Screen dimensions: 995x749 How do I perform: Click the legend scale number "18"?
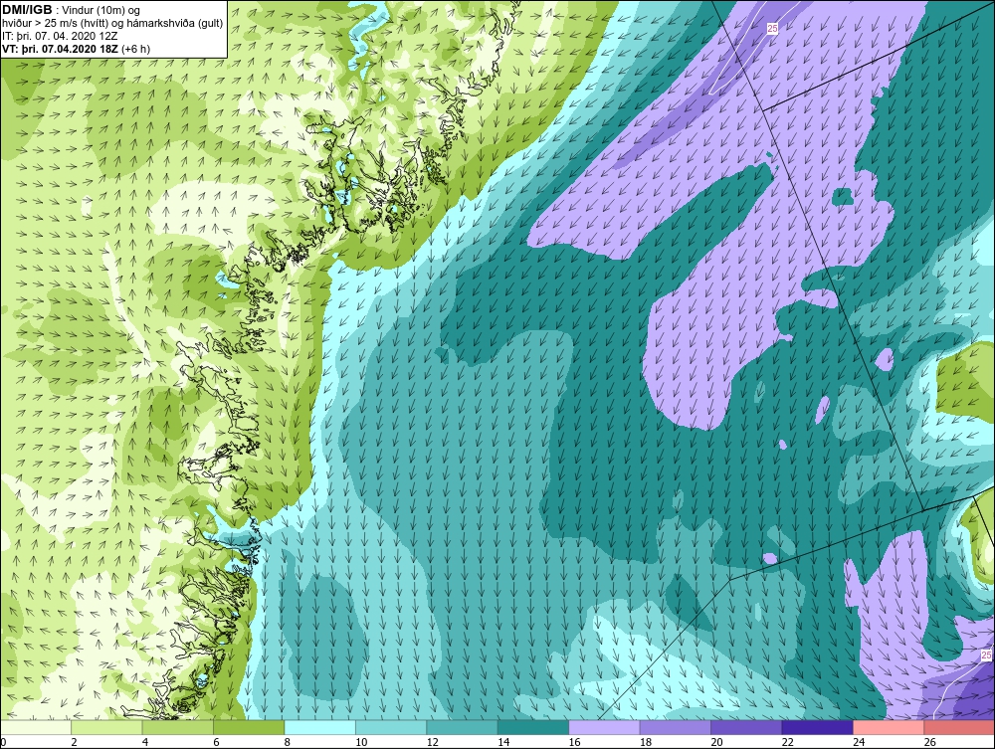645,742
